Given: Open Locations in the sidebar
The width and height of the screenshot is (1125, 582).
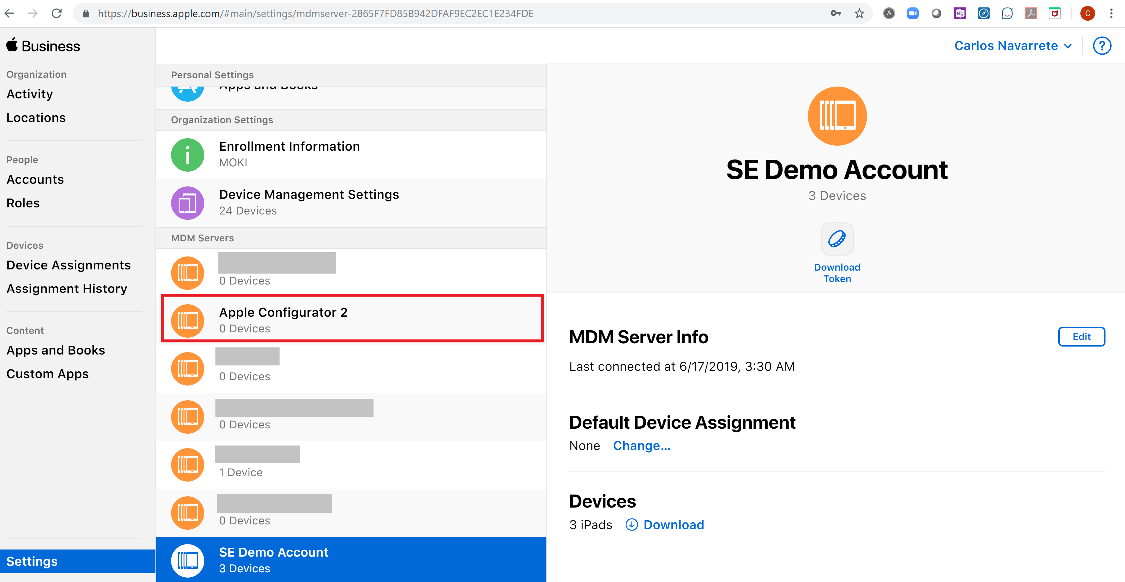Looking at the screenshot, I should [x=36, y=118].
